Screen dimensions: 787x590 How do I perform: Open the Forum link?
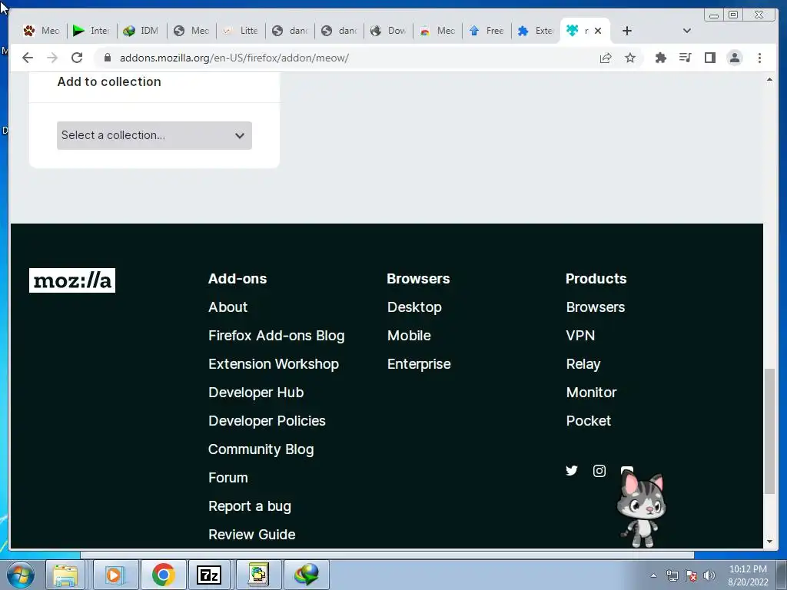227,478
